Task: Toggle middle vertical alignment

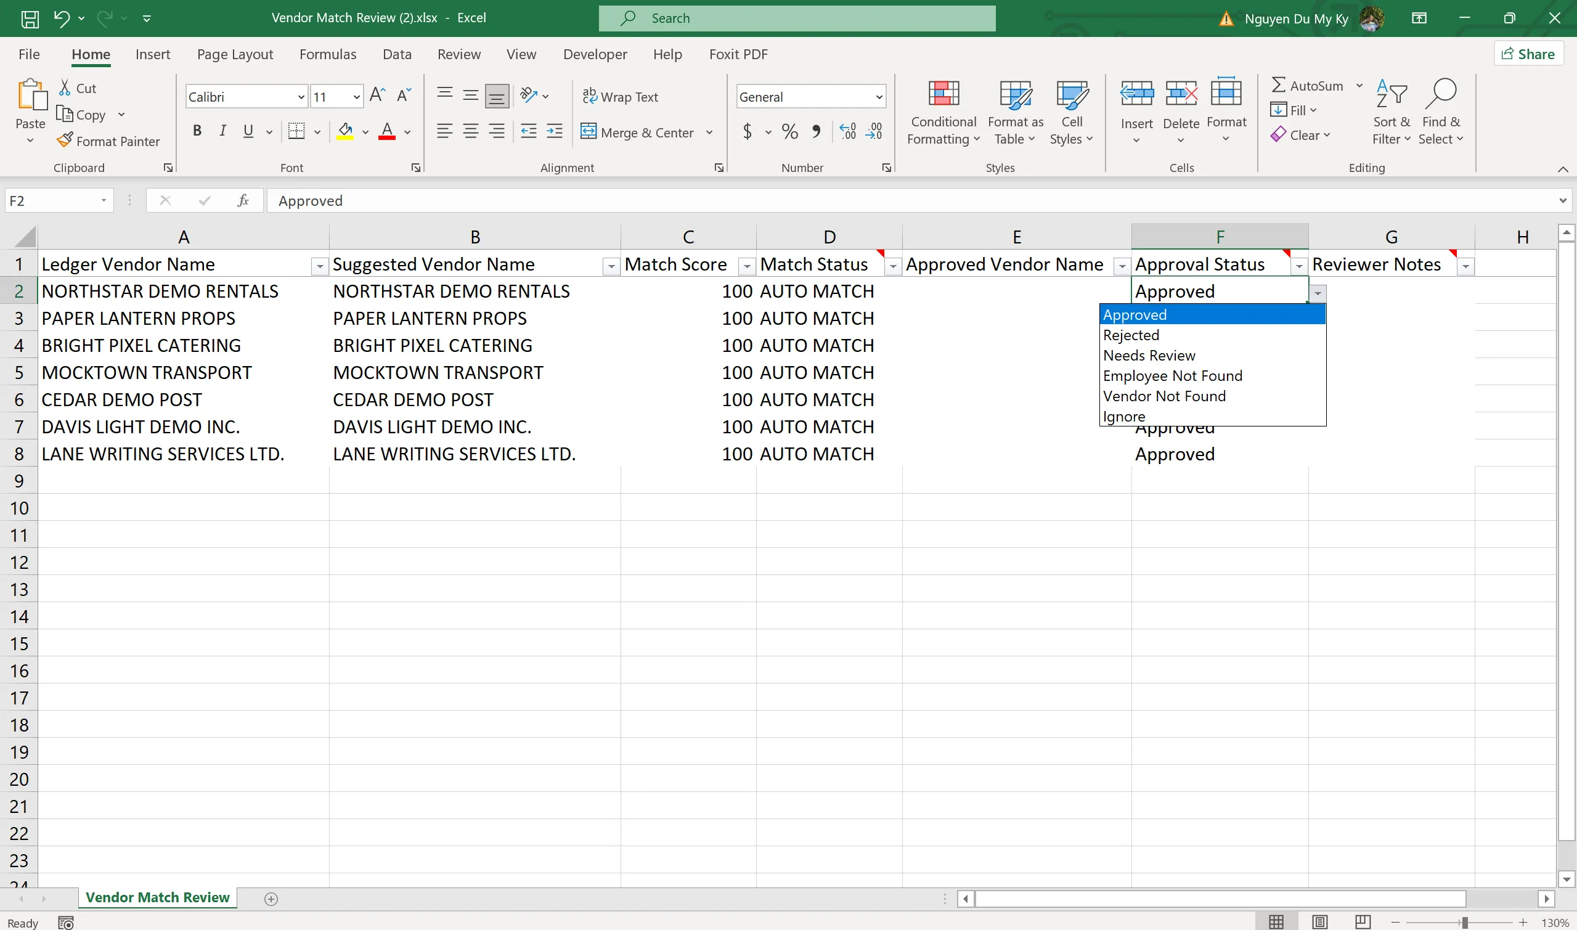Action: 471,96
